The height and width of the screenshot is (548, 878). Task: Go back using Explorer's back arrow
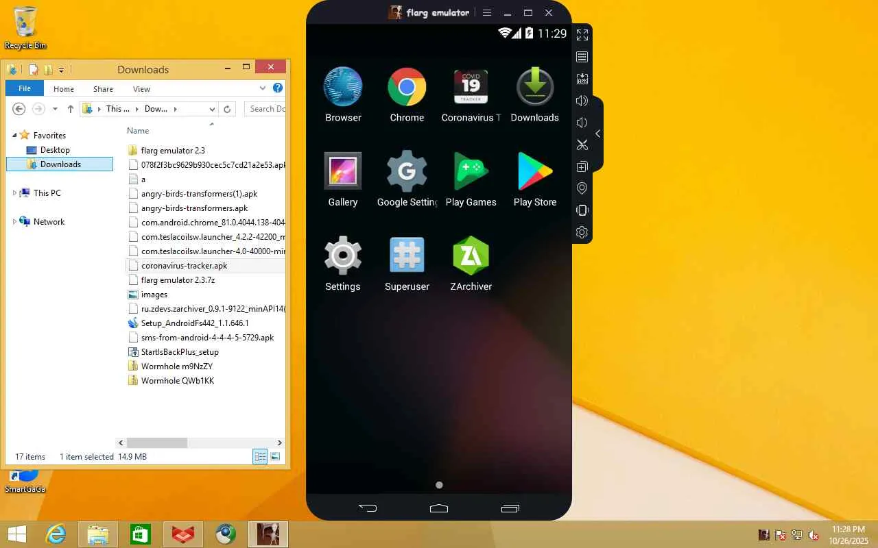point(19,109)
